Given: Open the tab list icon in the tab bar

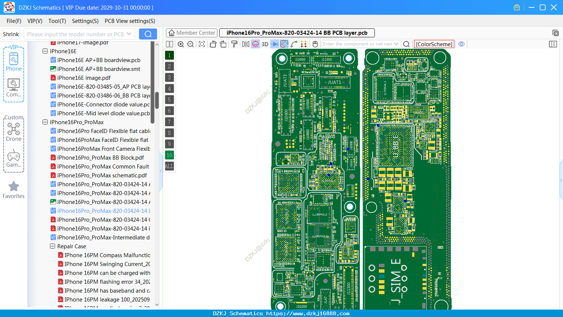Looking at the screenshot, I should coord(556,33).
